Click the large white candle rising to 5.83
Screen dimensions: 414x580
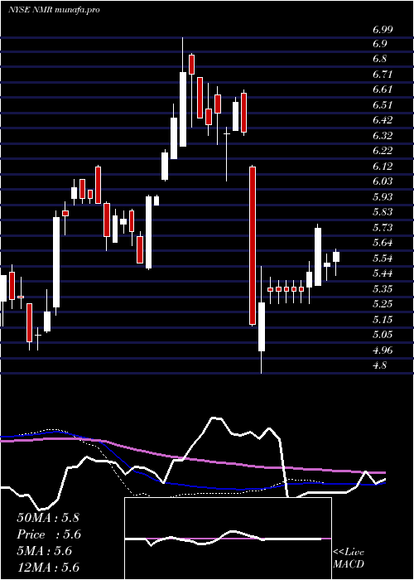56,262
